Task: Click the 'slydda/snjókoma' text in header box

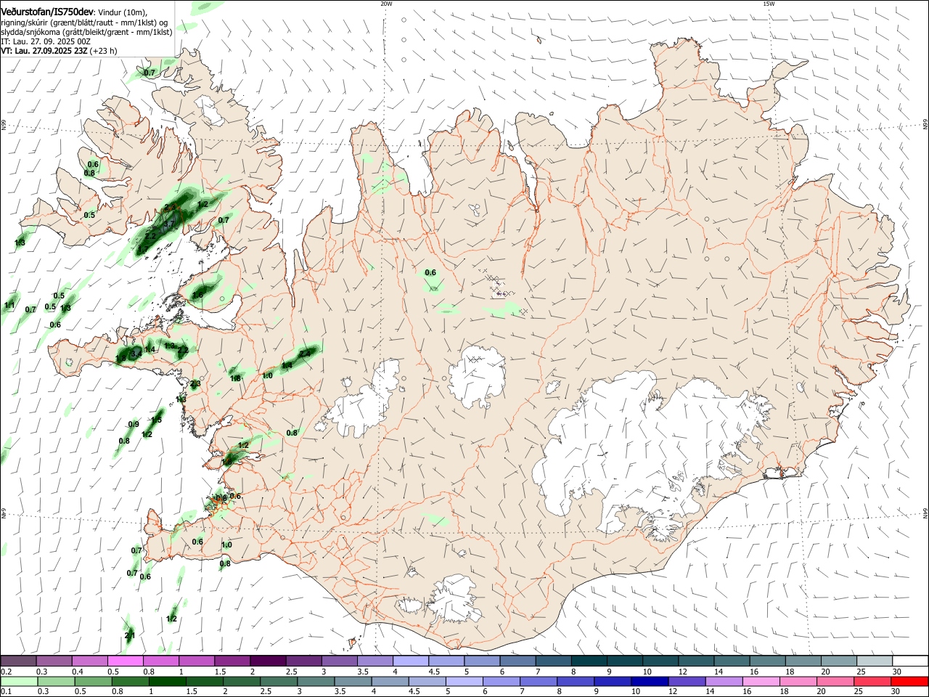Action: [30, 32]
